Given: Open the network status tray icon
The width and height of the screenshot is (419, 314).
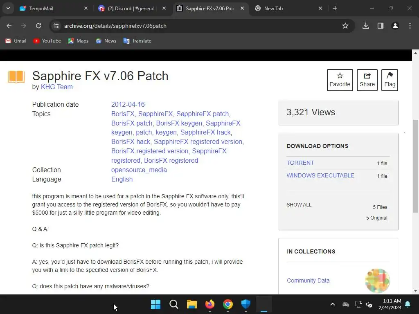Looking at the screenshot, I should pos(358,304).
